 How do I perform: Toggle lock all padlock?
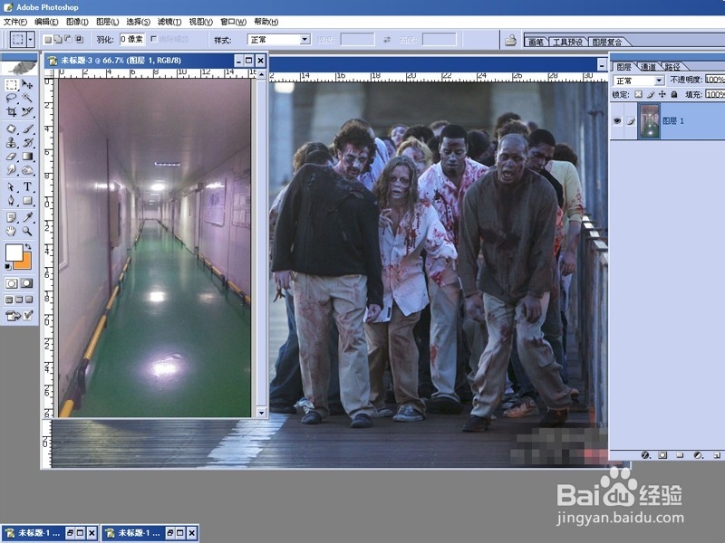pos(674,94)
